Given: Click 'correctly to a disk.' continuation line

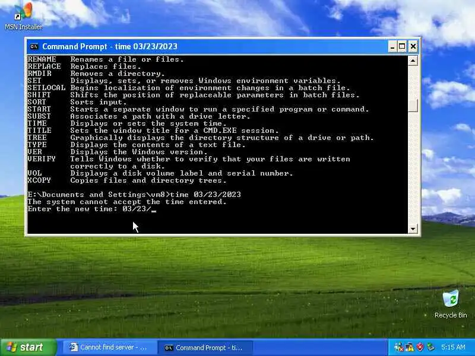Looking at the screenshot, I should [x=118, y=166].
